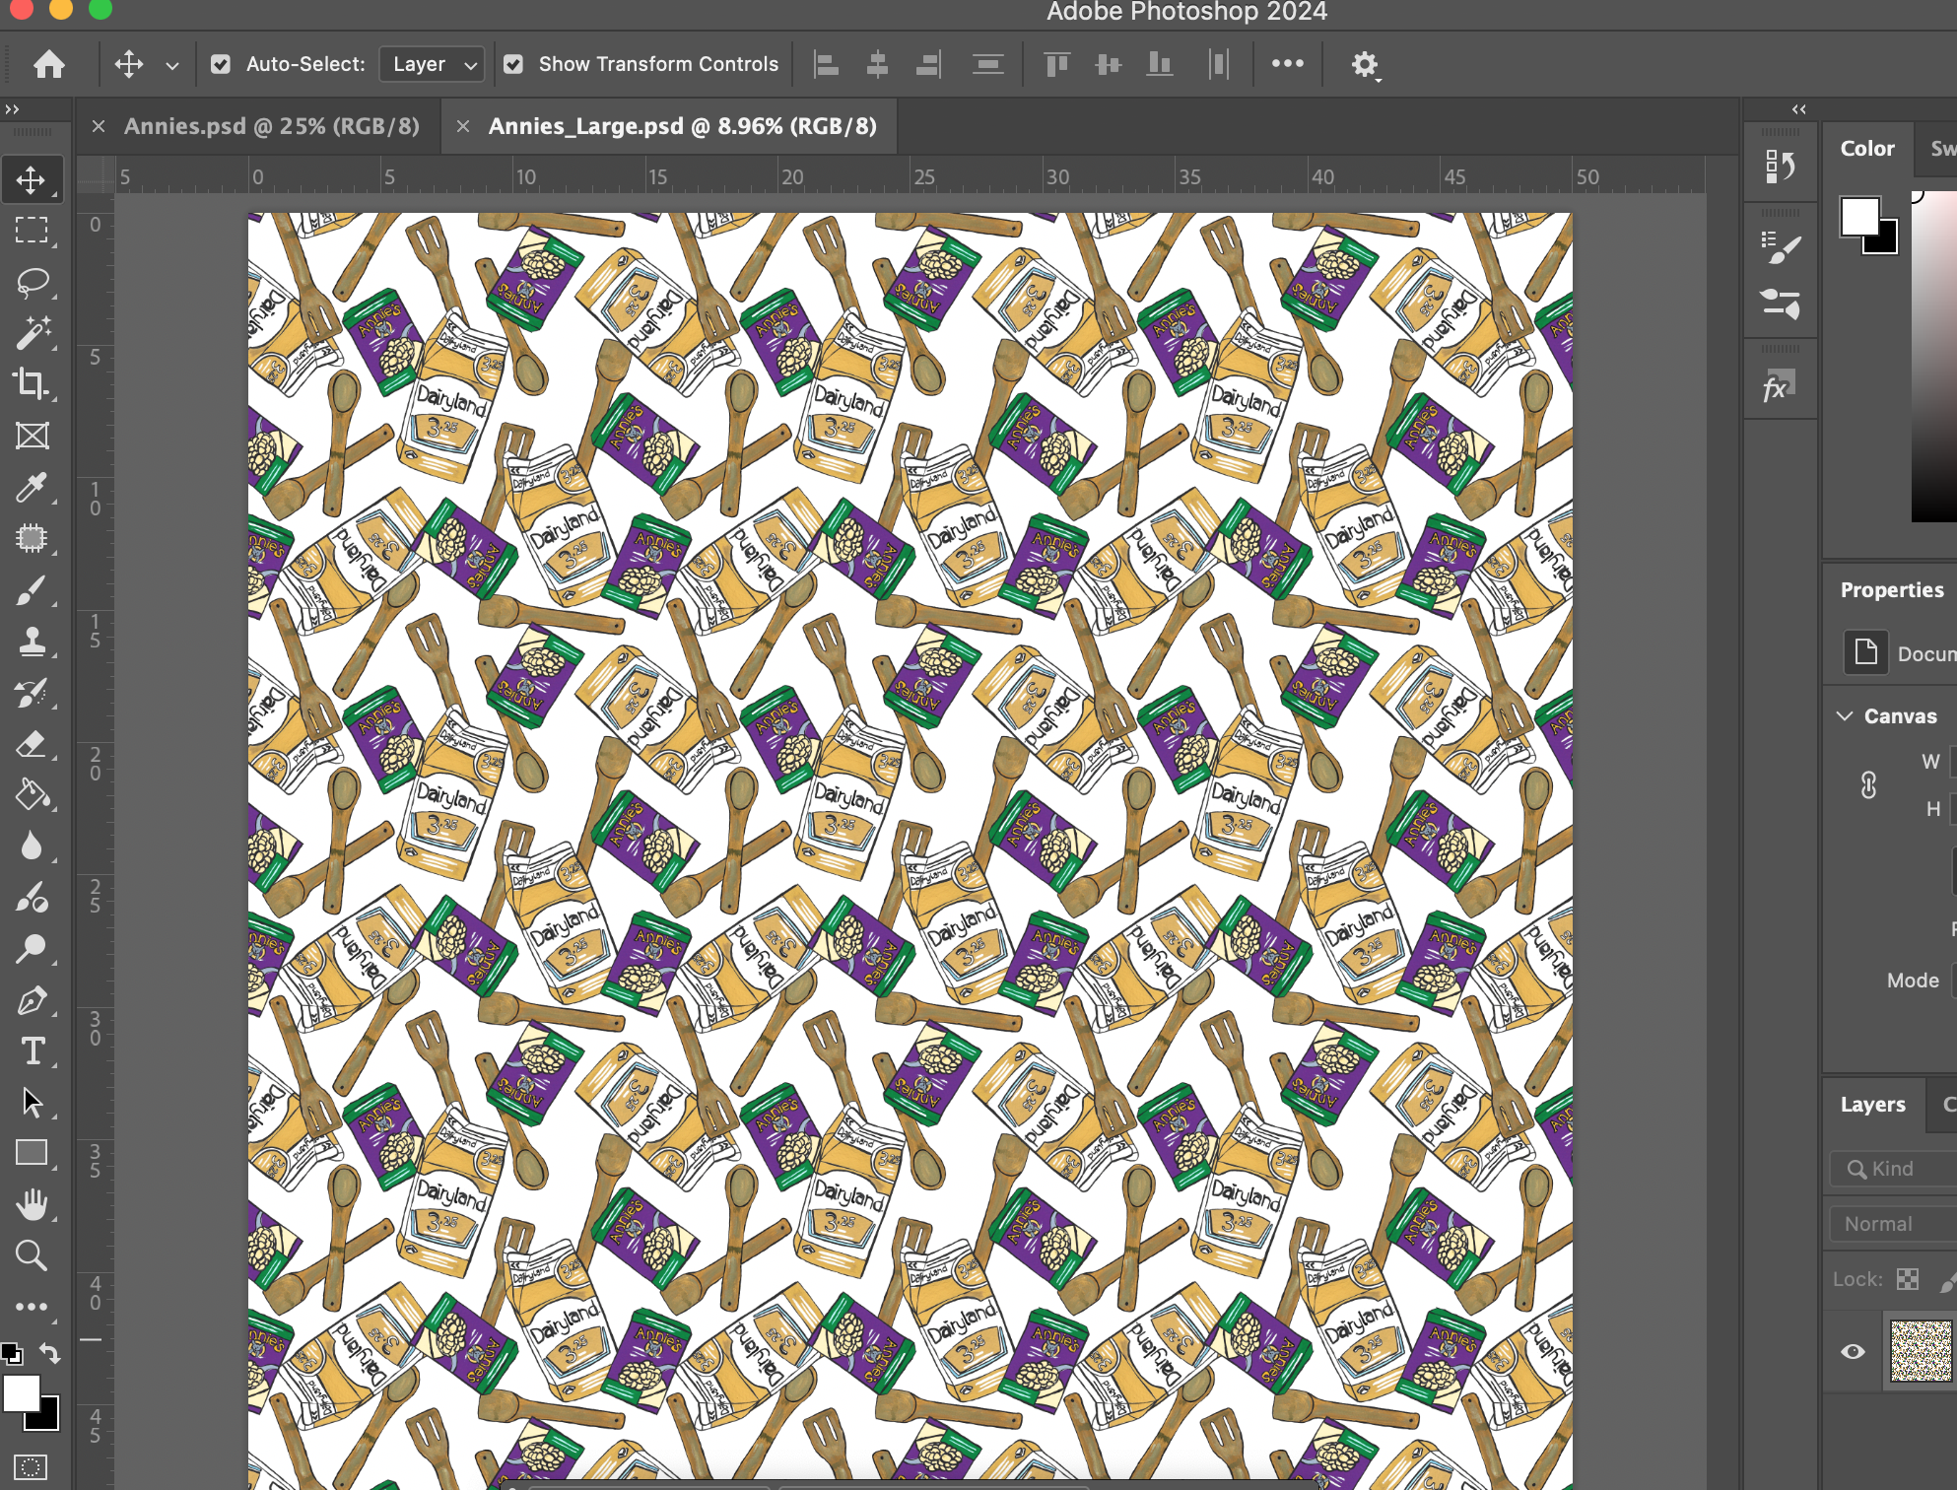Collapse the right panels to icons

(1799, 109)
